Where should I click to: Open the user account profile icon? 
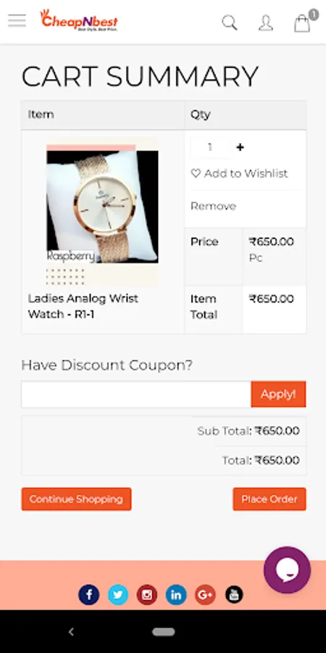click(266, 23)
